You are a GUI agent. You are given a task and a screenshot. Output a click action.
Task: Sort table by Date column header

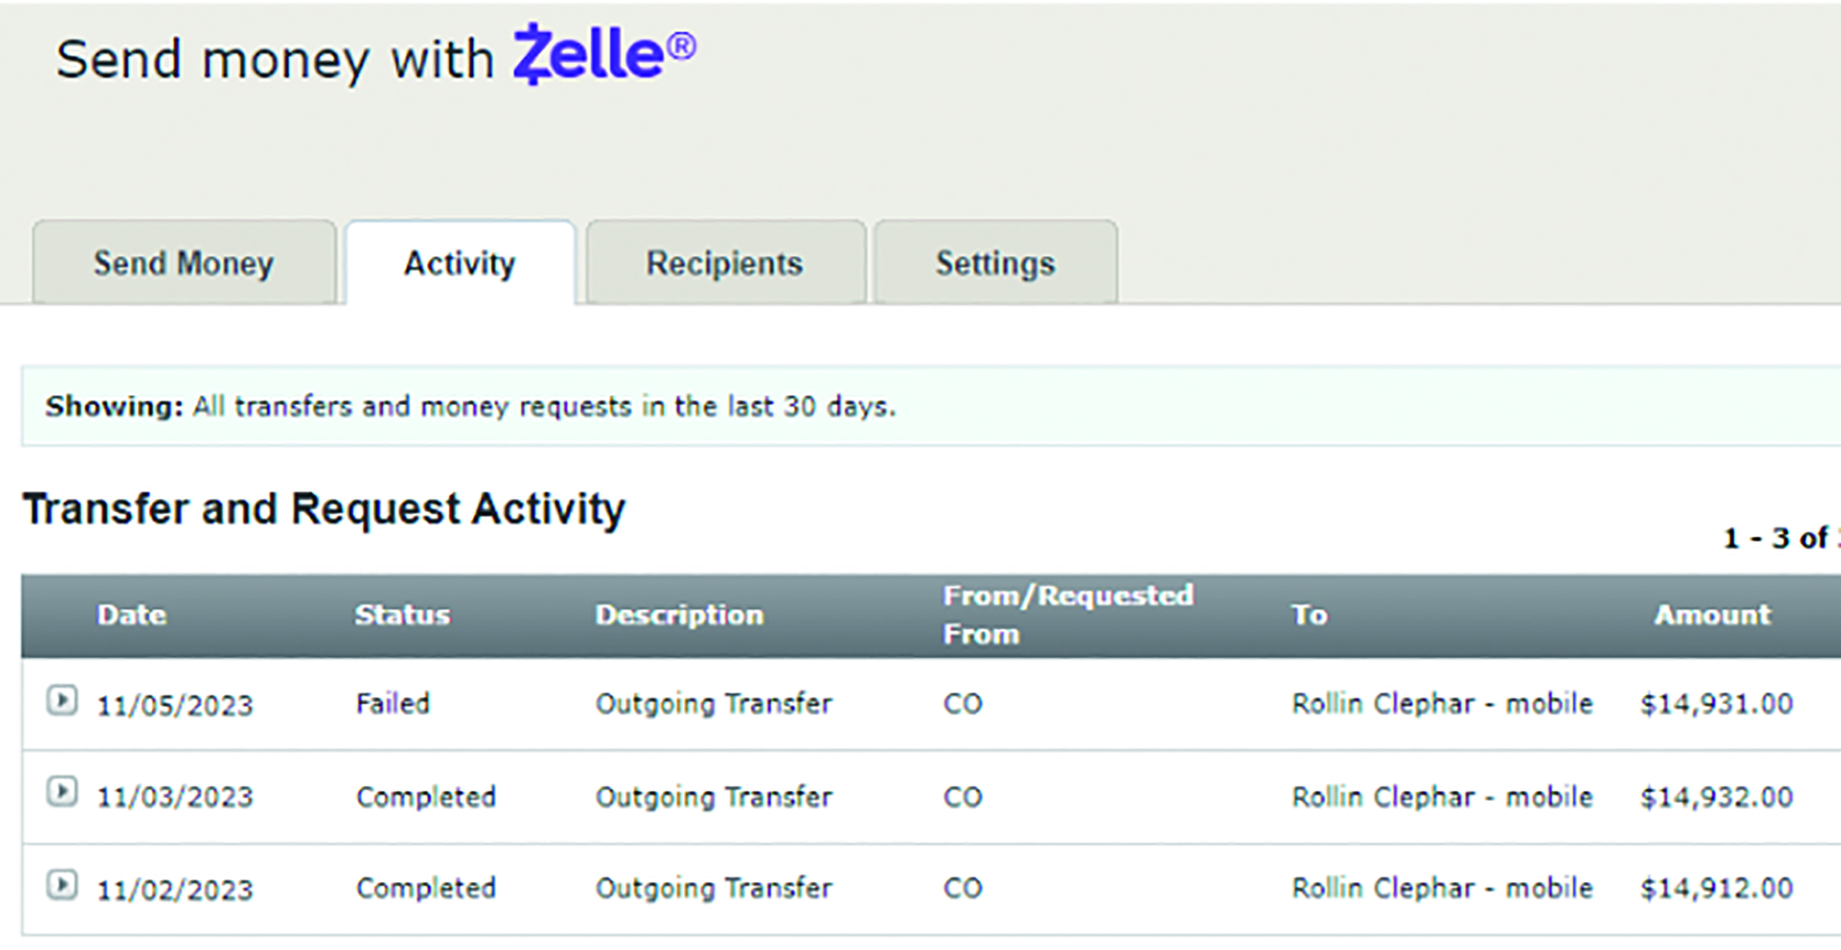pyautogui.click(x=132, y=615)
